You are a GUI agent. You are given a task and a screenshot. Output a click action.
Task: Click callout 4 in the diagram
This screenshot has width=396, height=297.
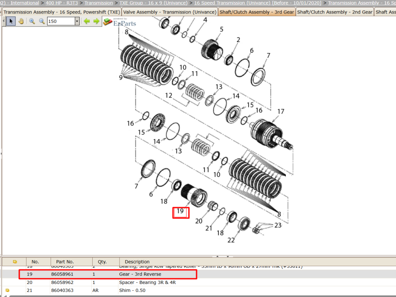tap(205, 20)
